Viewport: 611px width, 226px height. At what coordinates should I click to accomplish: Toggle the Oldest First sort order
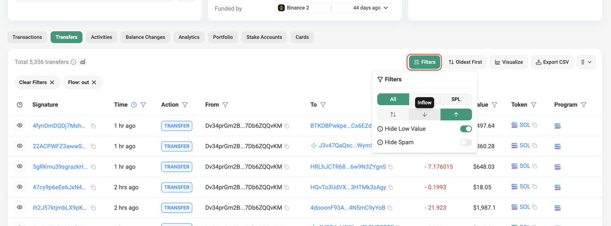465,62
